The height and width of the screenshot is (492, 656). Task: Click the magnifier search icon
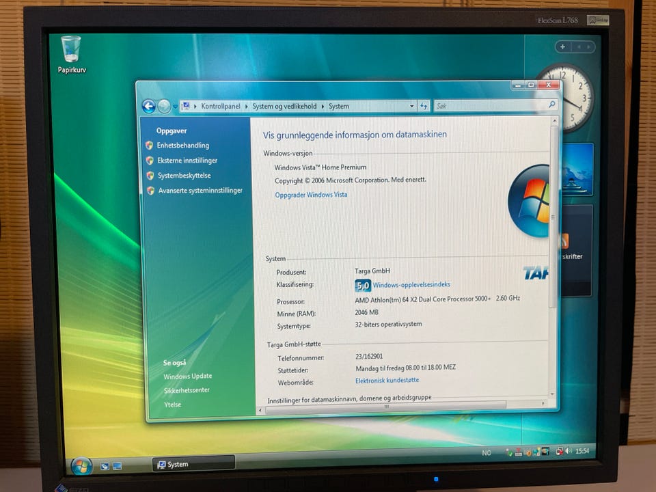[x=552, y=105]
